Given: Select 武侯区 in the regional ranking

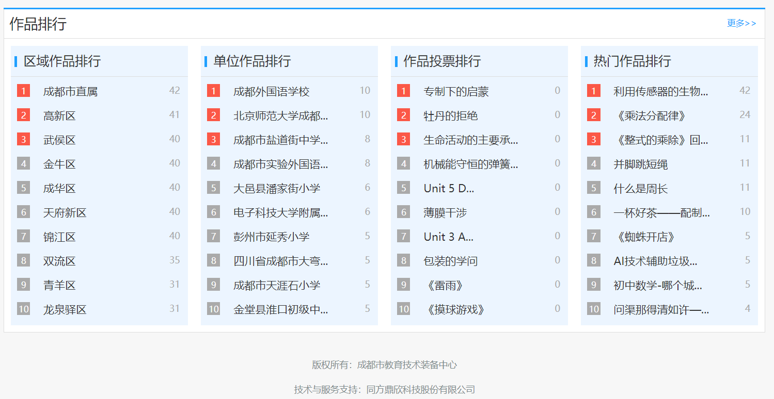Looking at the screenshot, I should coord(59,140).
